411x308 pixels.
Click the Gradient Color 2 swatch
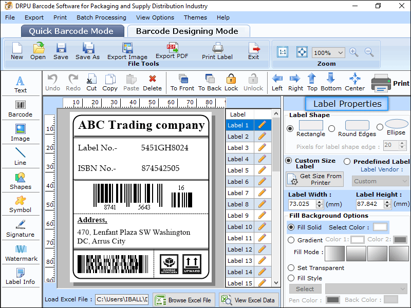(400, 240)
